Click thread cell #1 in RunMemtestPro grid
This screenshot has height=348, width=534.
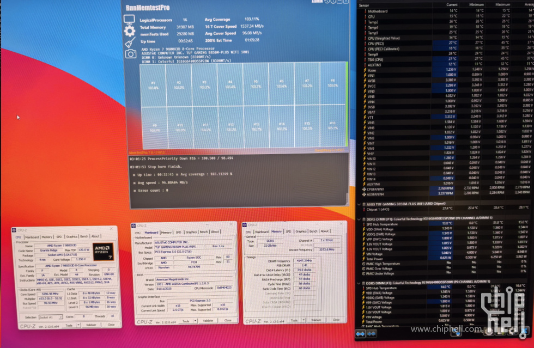[153, 84]
